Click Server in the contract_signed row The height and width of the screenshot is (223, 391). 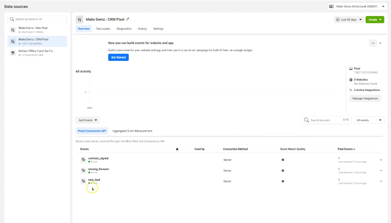(x=227, y=160)
